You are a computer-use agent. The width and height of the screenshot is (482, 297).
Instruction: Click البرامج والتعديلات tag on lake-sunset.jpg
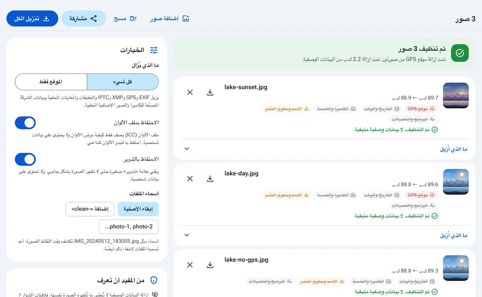tap(413, 119)
